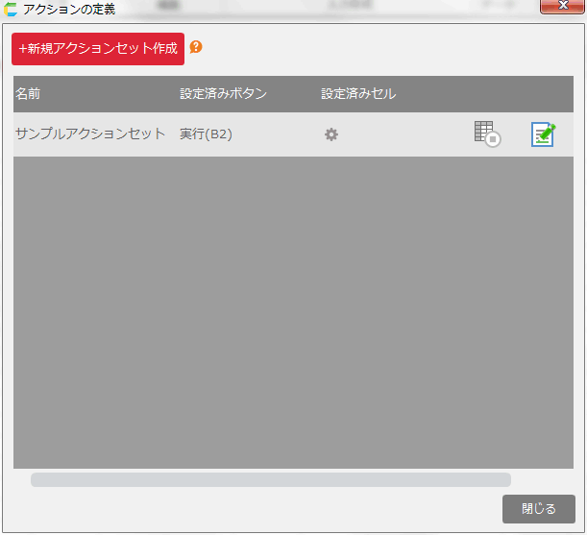Click the application logo in title bar
Image resolution: width=587 pixels, height=535 pixels.
click(11, 9)
